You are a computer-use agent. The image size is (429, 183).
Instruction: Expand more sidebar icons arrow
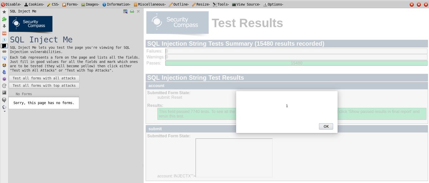pos(4,111)
